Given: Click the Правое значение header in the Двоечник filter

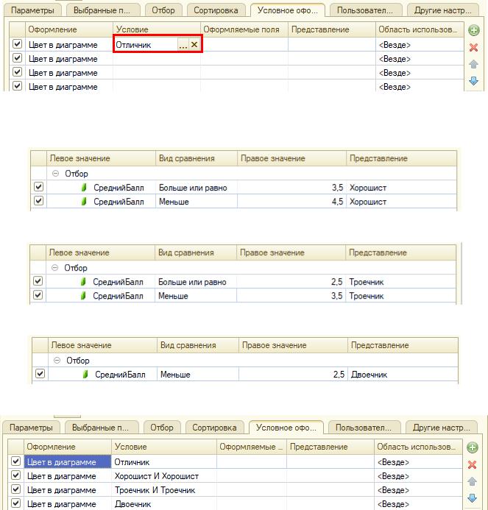Looking at the screenshot, I should coord(272,345).
